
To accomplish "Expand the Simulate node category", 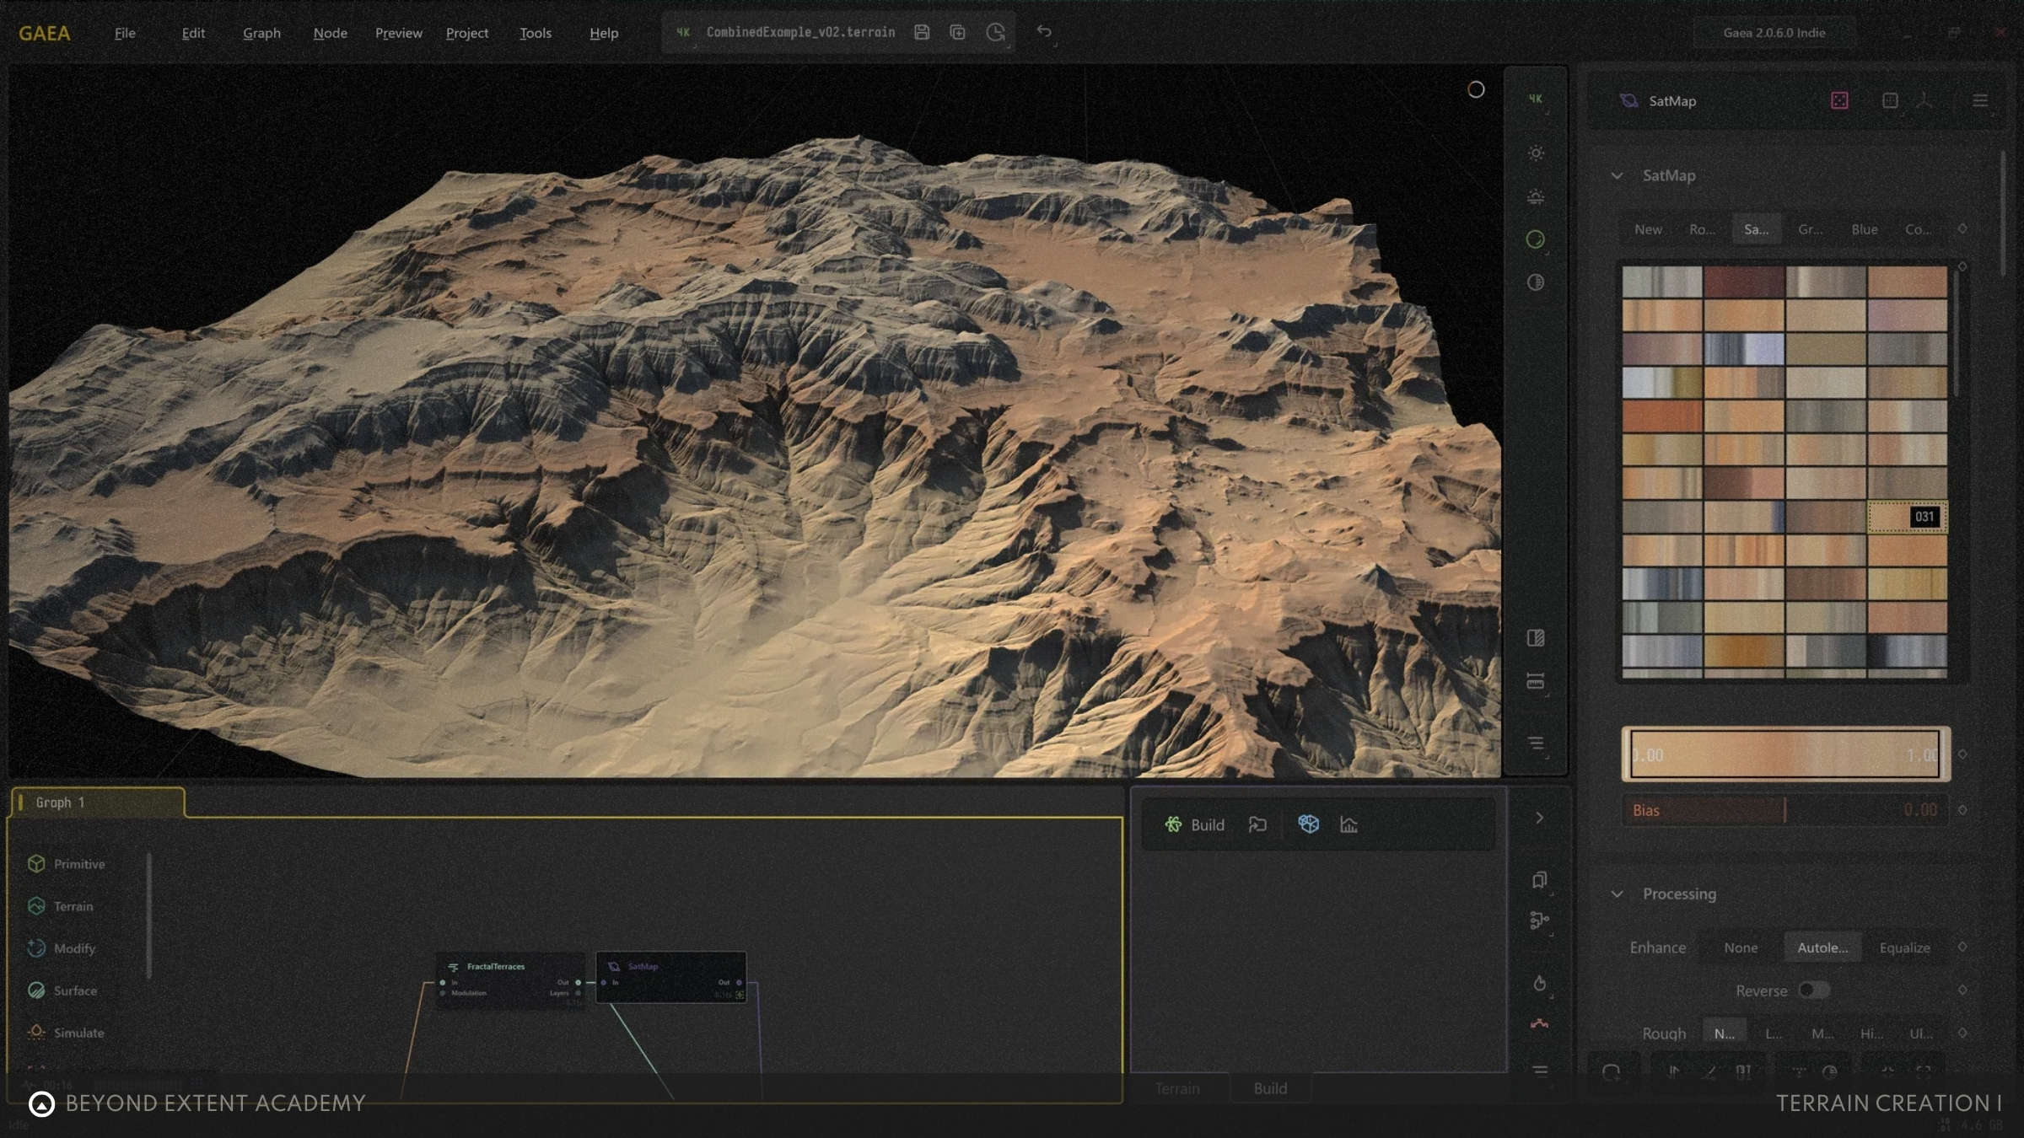I will point(66,1033).
